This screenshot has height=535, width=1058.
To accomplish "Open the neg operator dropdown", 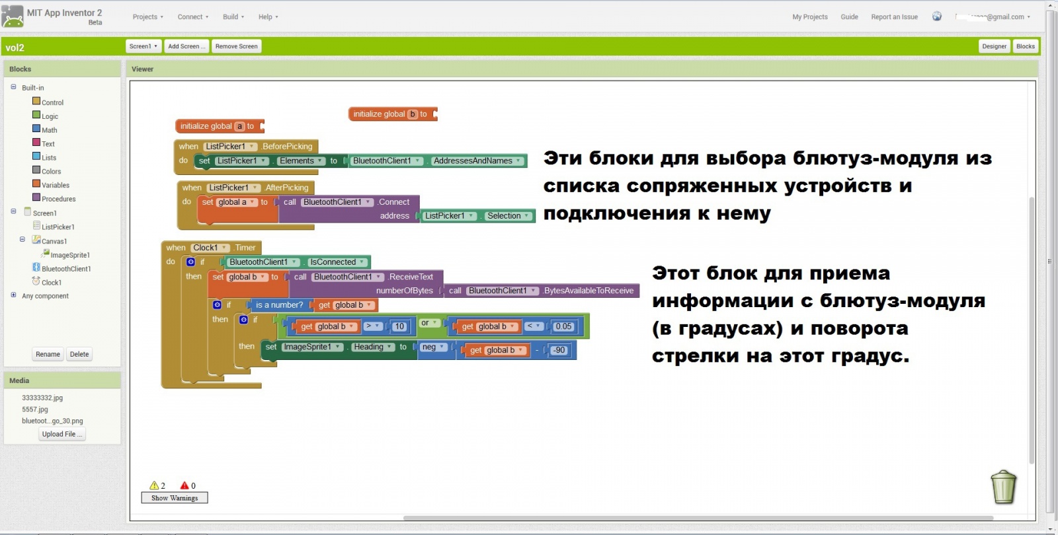I will pos(433,347).
